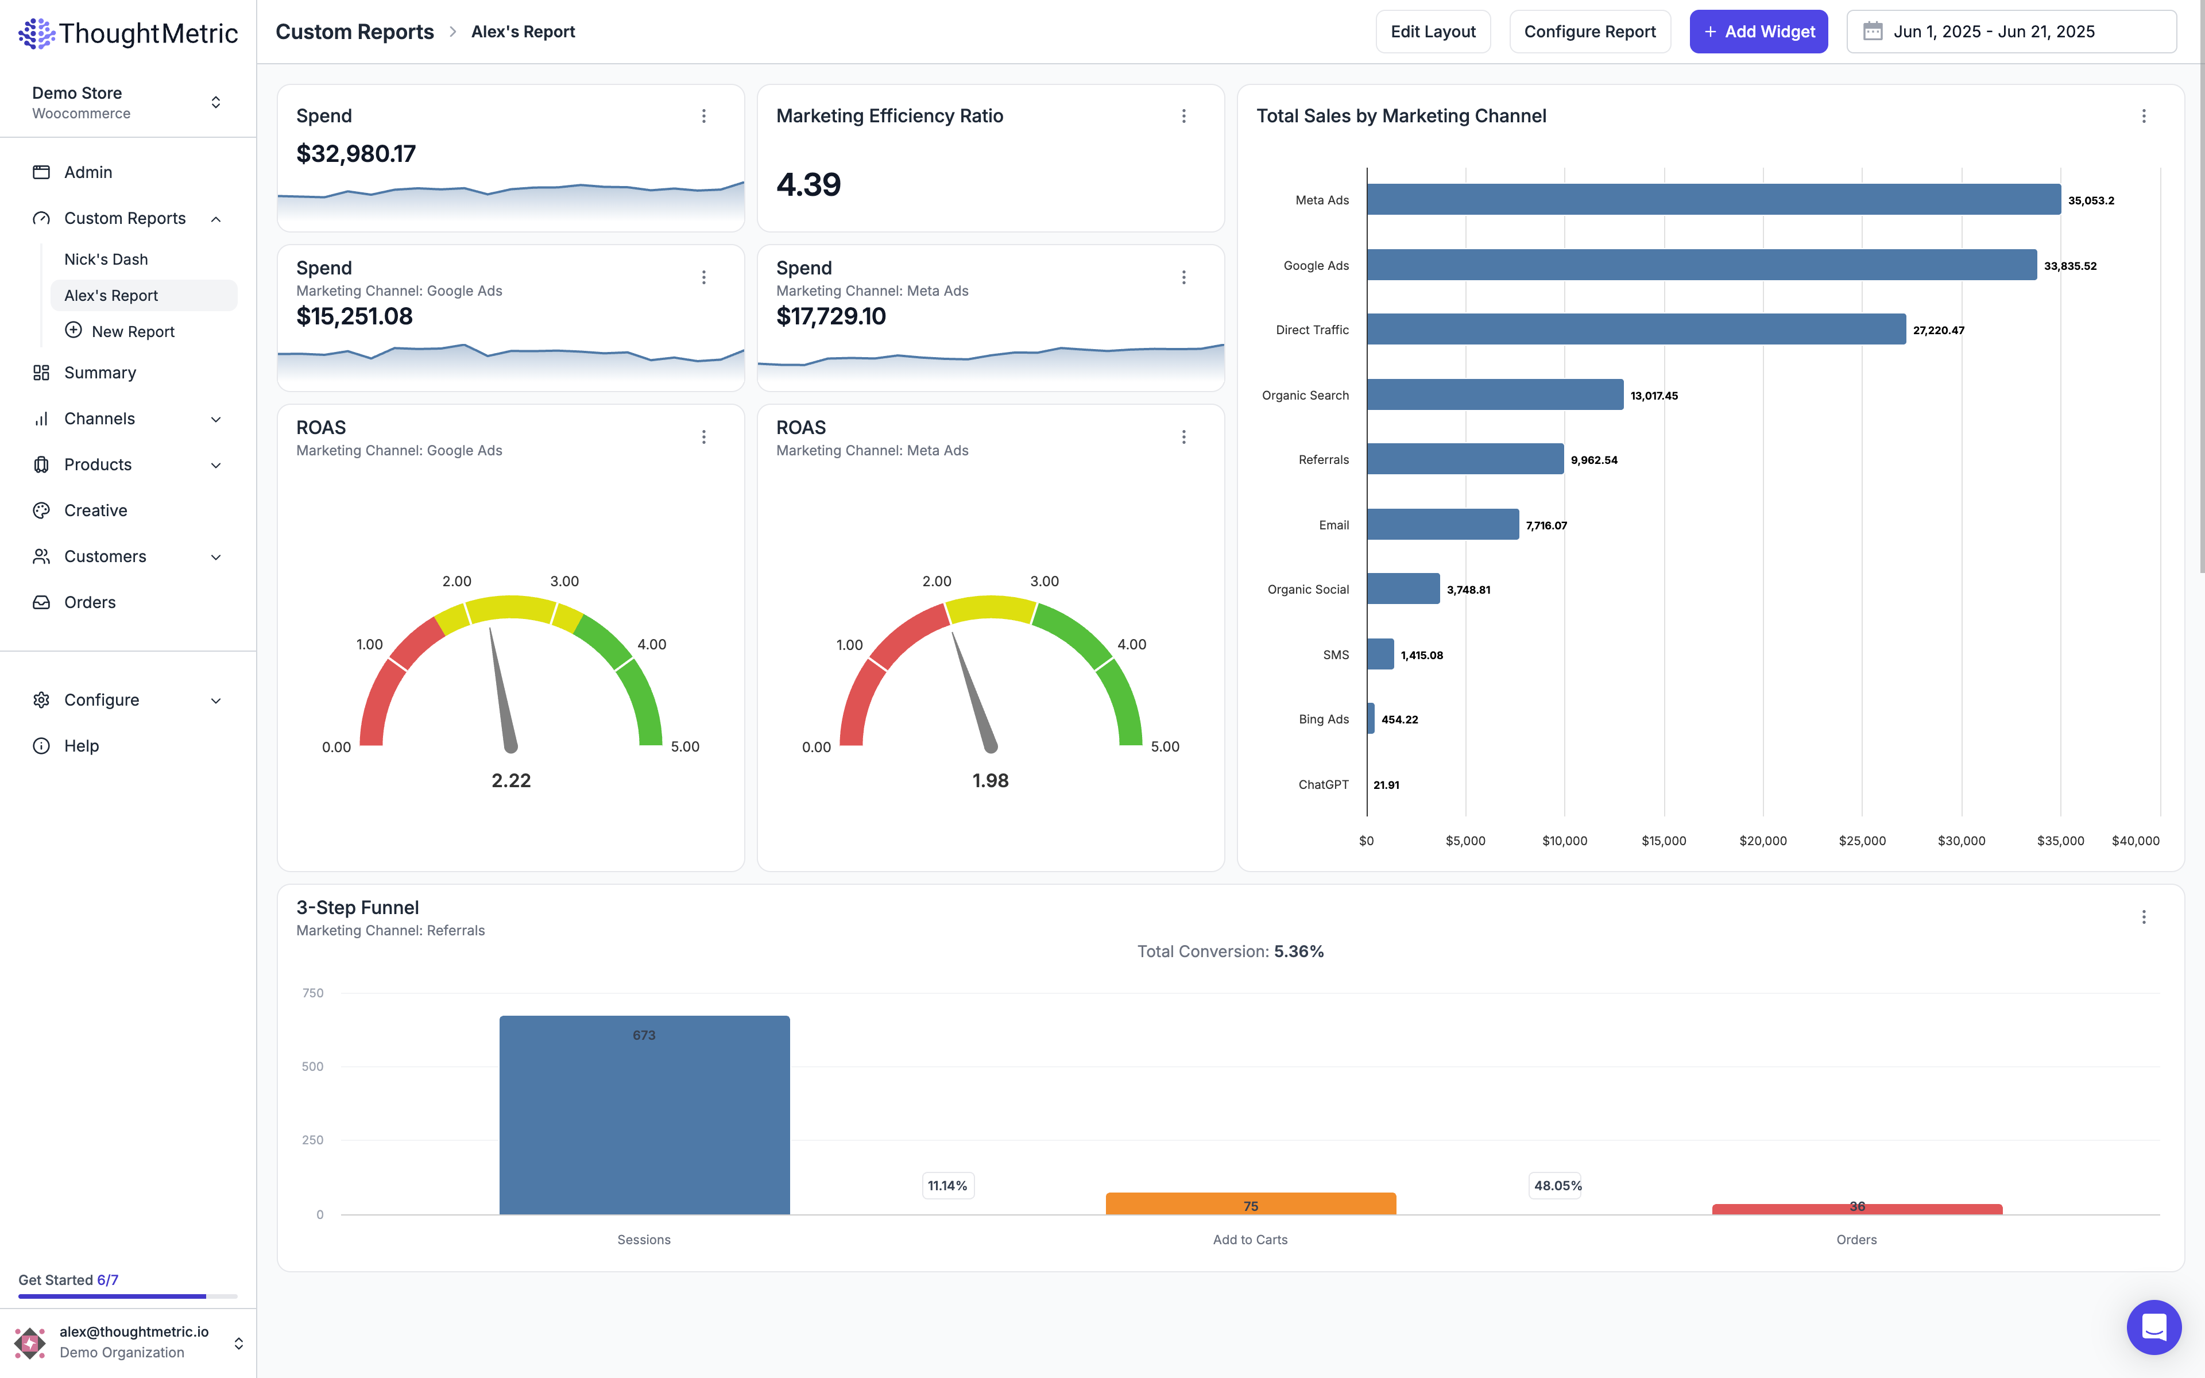This screenshot has height=1378, width=2205.
Task: Click the calendar icon in date picker
Action: tap(1873, 32)
